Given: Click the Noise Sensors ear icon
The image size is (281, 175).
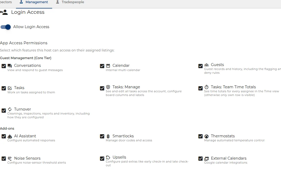Looking at the screenshot, I should coord(10,159).
